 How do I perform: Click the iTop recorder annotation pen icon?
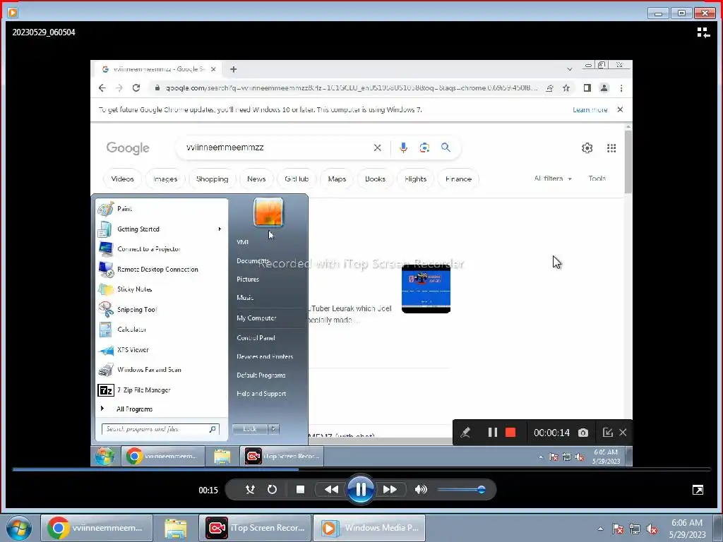pyautogui.click(x=465, y=433)
